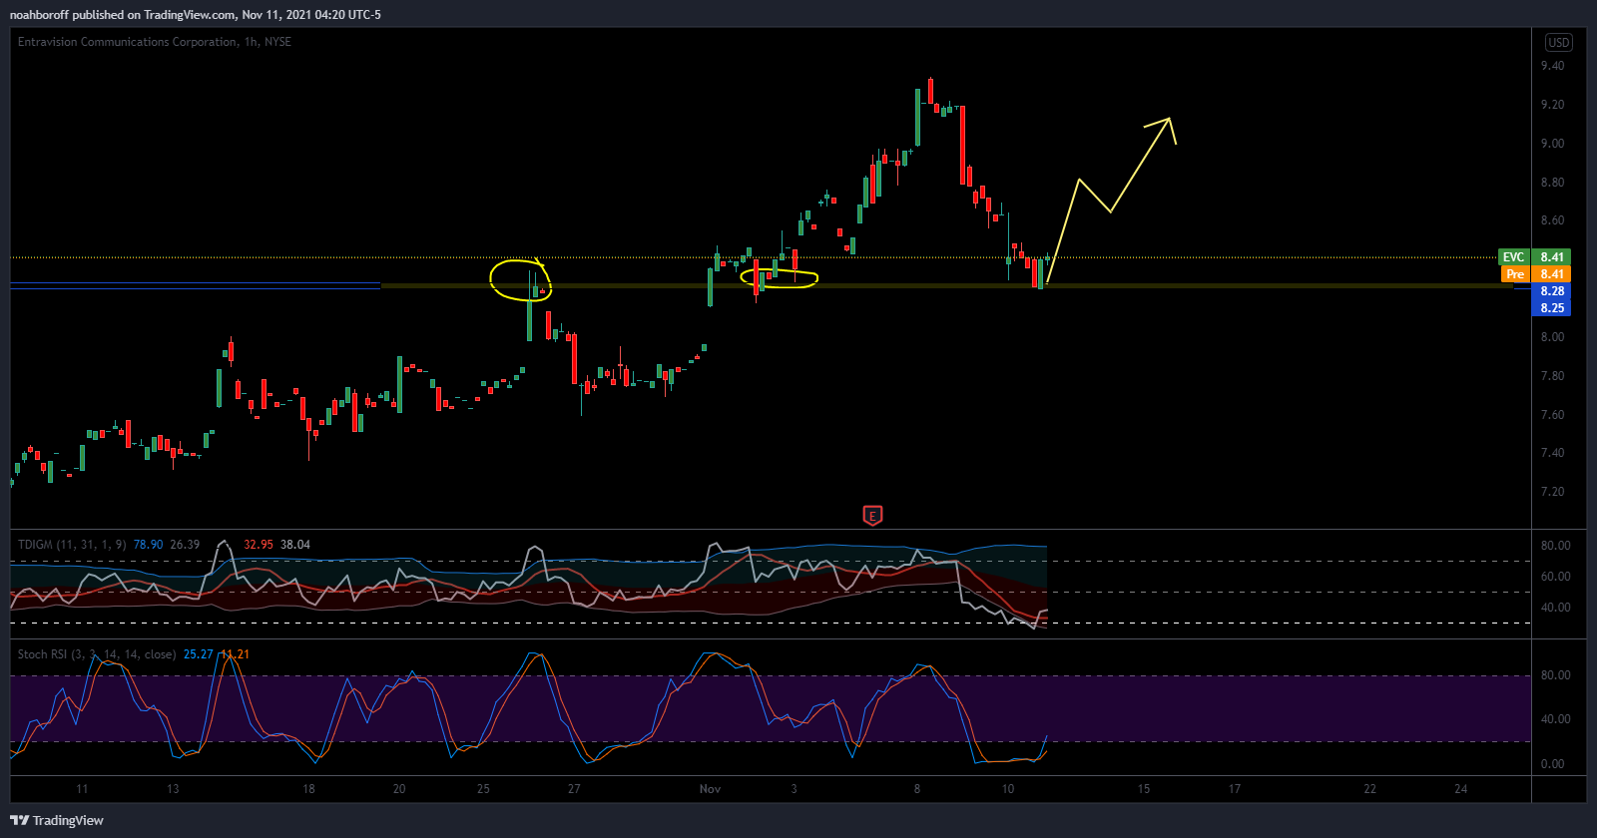Click the 8.00 price axis label
Screen dimensions: 1597x838
click(1552, 337)
